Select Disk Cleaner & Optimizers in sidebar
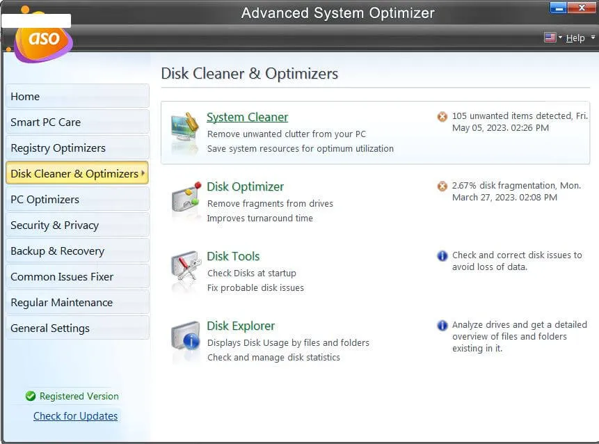Viewport: 599px width, 444px height. [77, 173]
